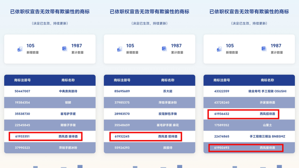
Task: Click highlighted registration number 61936432
Action: [x=222, y=114]
